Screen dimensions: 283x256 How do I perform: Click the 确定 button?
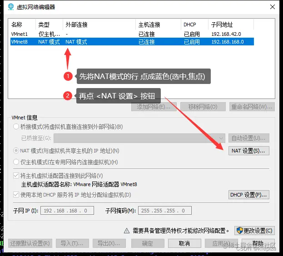point(148,243)
